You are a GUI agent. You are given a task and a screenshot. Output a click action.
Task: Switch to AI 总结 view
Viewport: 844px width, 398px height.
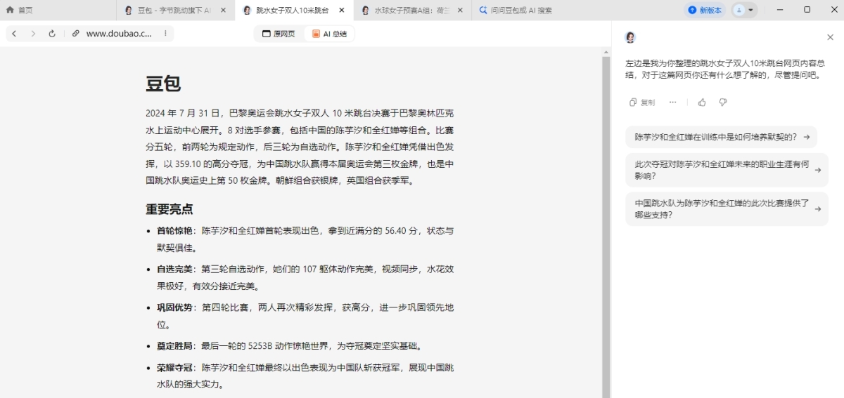point(329,34)
